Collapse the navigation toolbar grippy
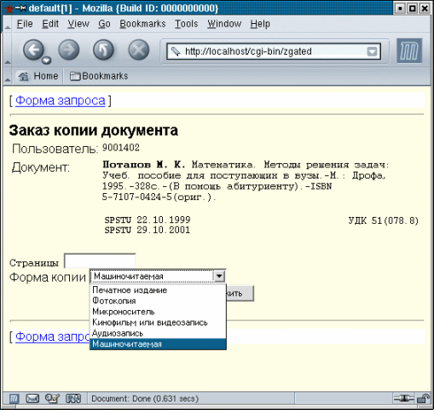 (x=8, y=50)
